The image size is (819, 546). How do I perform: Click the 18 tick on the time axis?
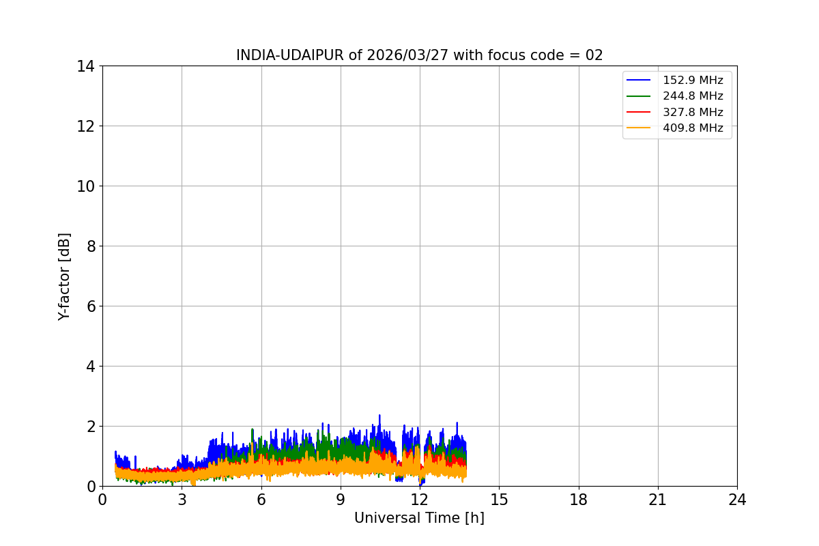coord(579,500)
